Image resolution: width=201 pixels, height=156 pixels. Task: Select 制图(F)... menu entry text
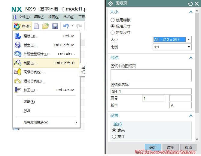tap(30, 63)
